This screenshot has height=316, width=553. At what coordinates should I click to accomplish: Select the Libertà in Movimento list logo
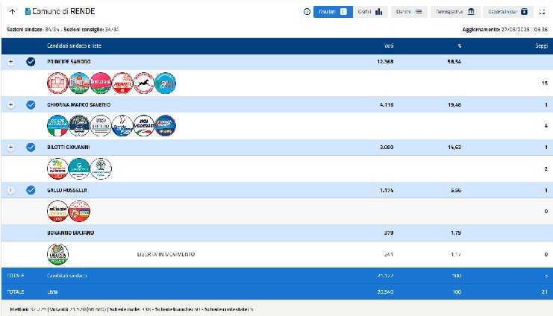(x=57, y=254)
